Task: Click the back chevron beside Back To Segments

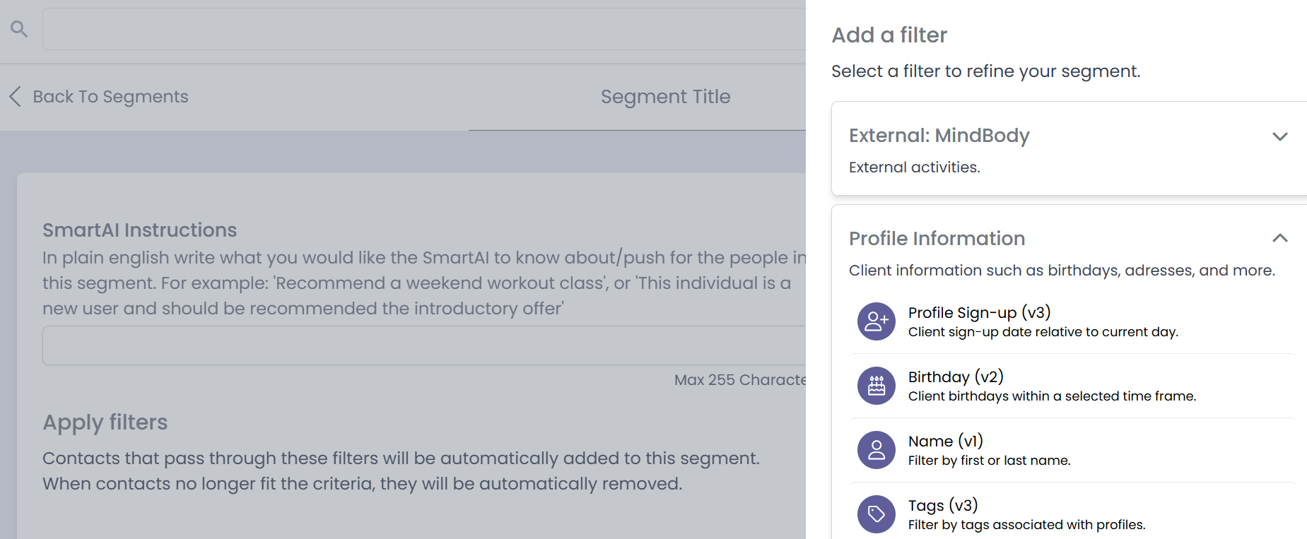Action: pyautogui.click(x=16, y=97)
